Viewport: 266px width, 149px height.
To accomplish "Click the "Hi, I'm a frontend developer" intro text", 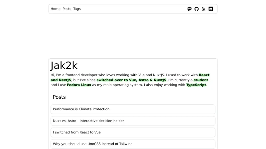I will (83, 75).
